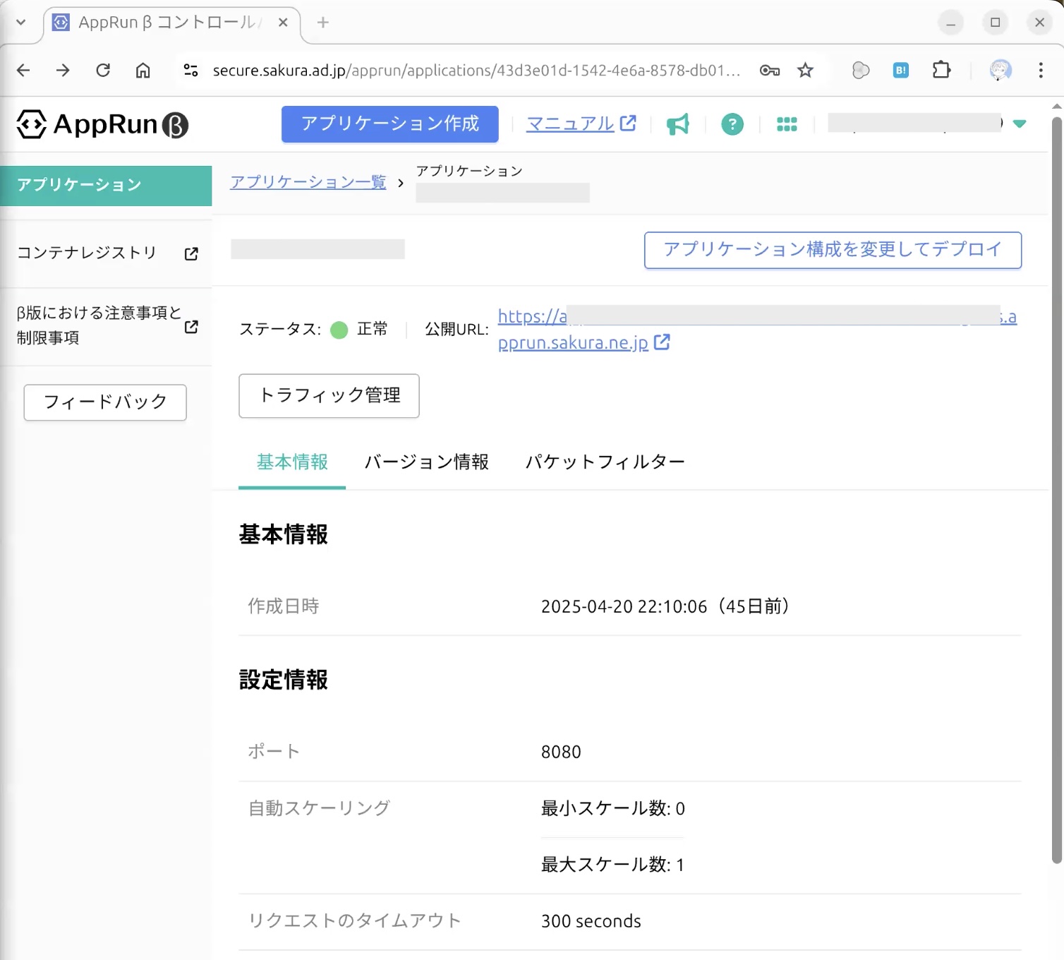Open the services grid menu icon
Viewport: 1064px width, 960px height.
tap(787, 125)
